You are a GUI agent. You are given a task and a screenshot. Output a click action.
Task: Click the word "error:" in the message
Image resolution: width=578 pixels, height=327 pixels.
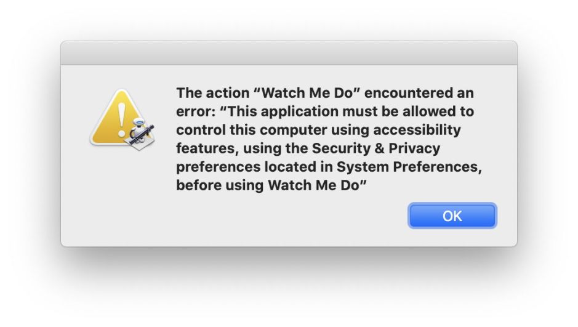pos(195,111)
